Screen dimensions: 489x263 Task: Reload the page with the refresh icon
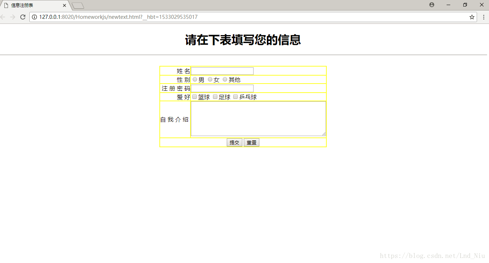click(x=23, y=17)
